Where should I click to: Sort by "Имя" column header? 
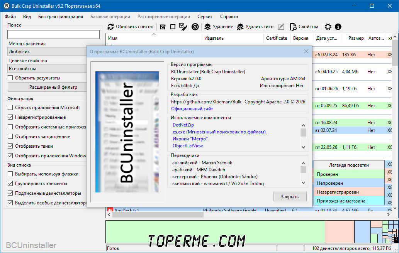click(154, 38)
